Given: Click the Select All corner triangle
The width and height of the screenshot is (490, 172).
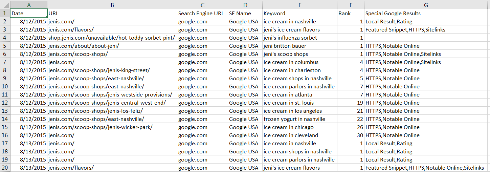Looking at the screenshot, I should (5, 5).
